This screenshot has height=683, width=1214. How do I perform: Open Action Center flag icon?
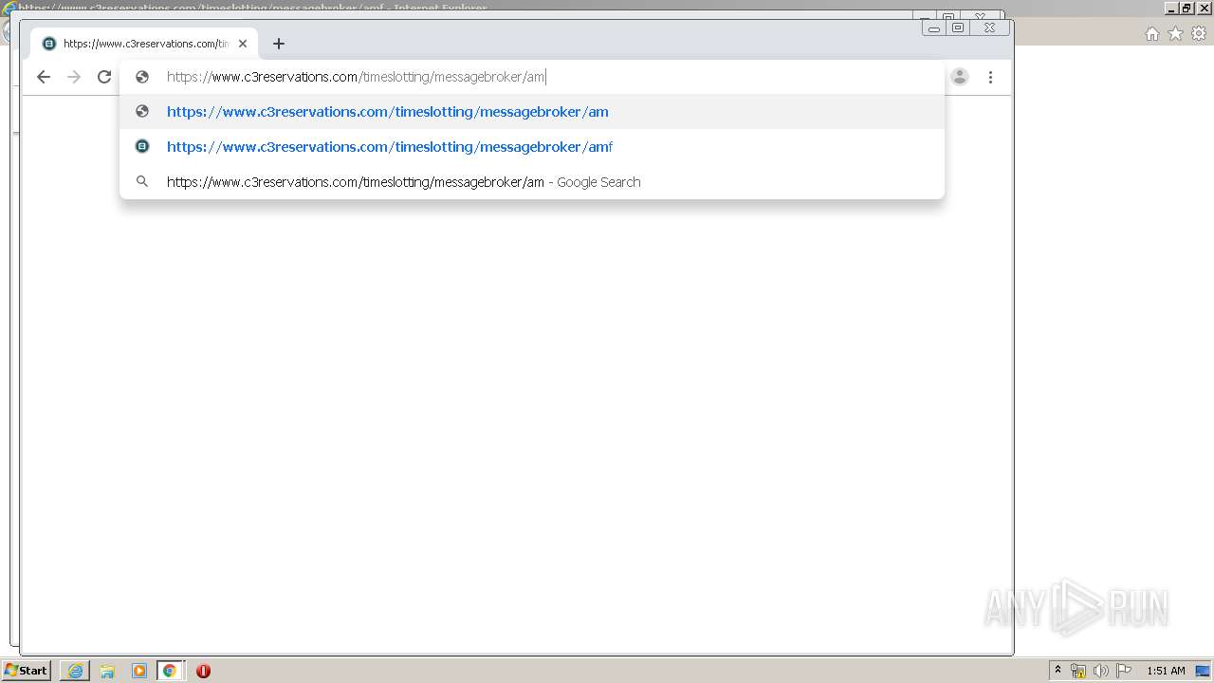pyautogui.click(x=1123, y=671)
